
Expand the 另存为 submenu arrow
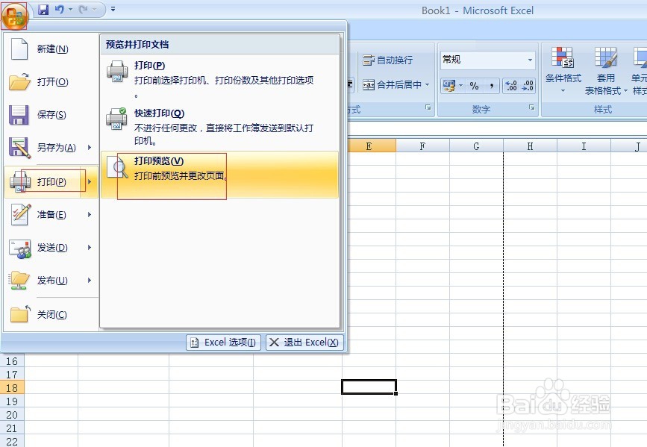click(x=90, y=147)
